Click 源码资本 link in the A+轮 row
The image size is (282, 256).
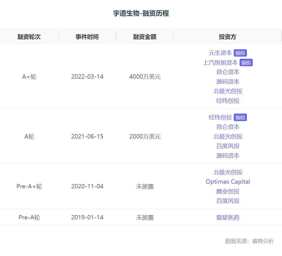point(228,82)
